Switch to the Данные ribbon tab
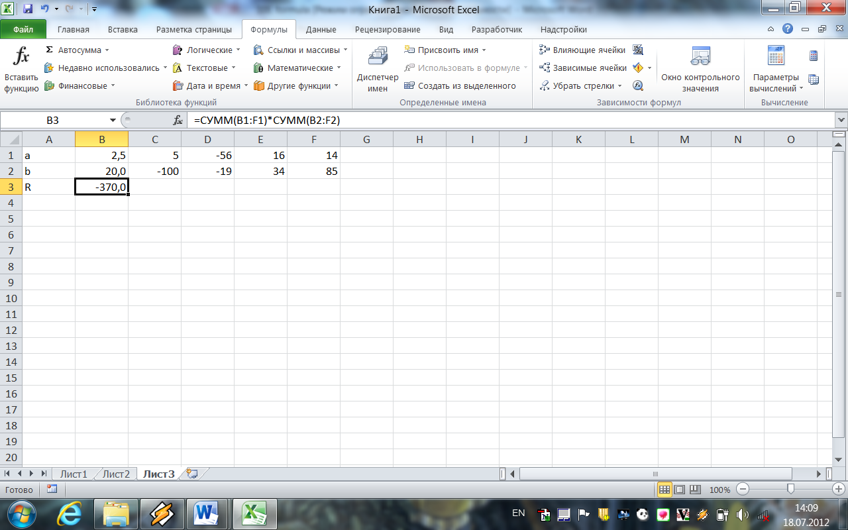Image resolution: width=848 pixels, height=530 pixels. [321, 29]
